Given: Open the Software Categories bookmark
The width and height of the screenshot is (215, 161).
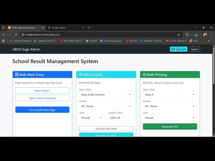Looking at the screenshot, I should tap(20, 41).
